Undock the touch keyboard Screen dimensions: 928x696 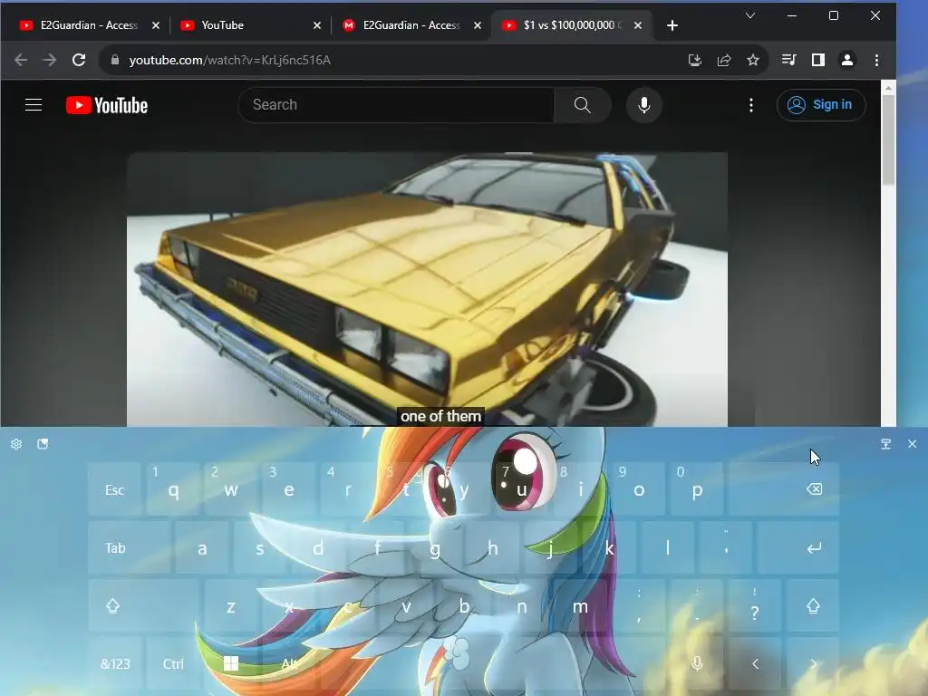point(885,444)
